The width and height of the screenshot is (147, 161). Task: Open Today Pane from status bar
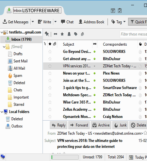click(x=138, y=157)
